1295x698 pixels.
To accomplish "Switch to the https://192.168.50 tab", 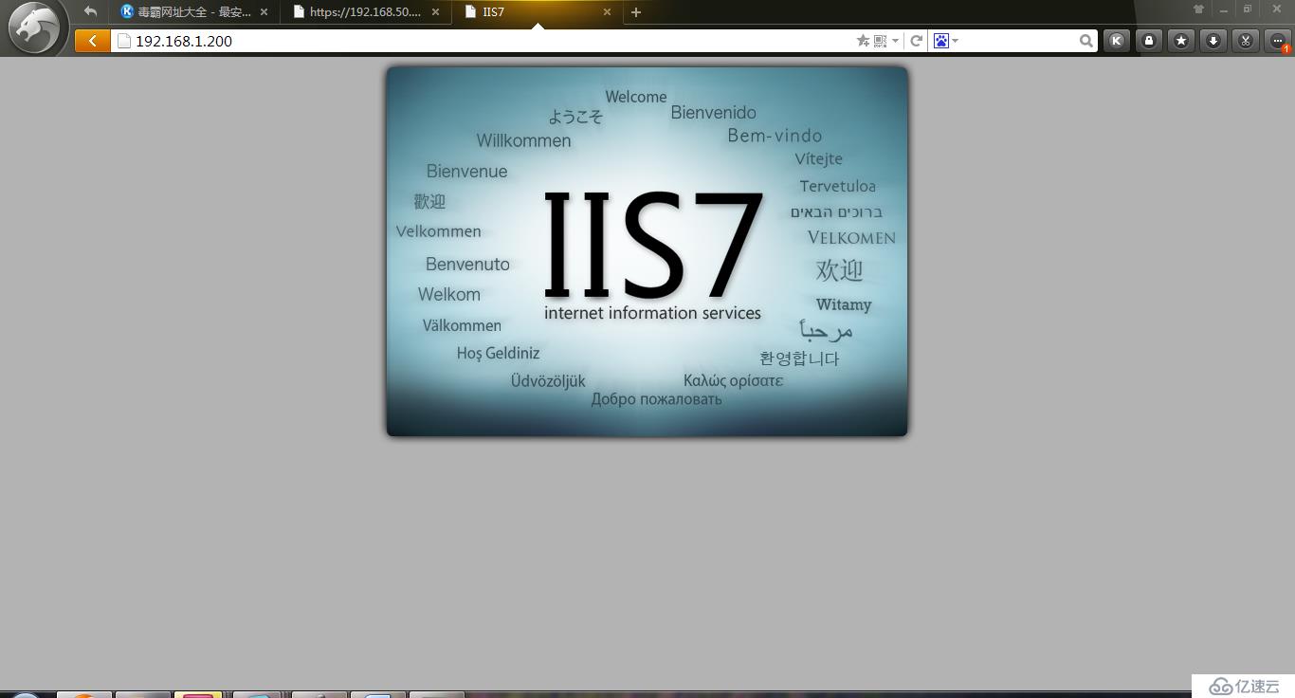I will coord(366,12).
